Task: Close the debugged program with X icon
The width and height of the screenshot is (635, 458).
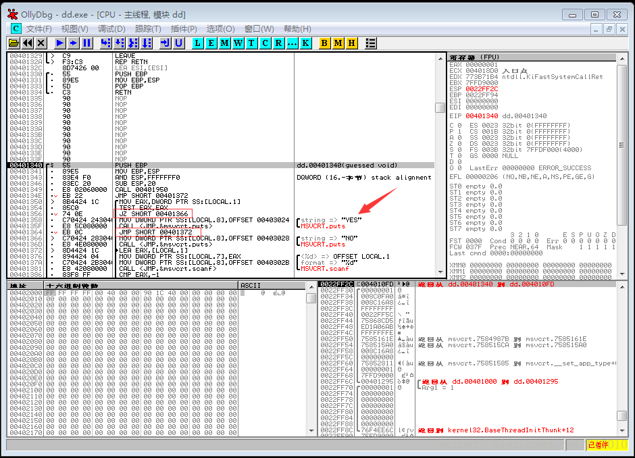Action: (41, 43)
